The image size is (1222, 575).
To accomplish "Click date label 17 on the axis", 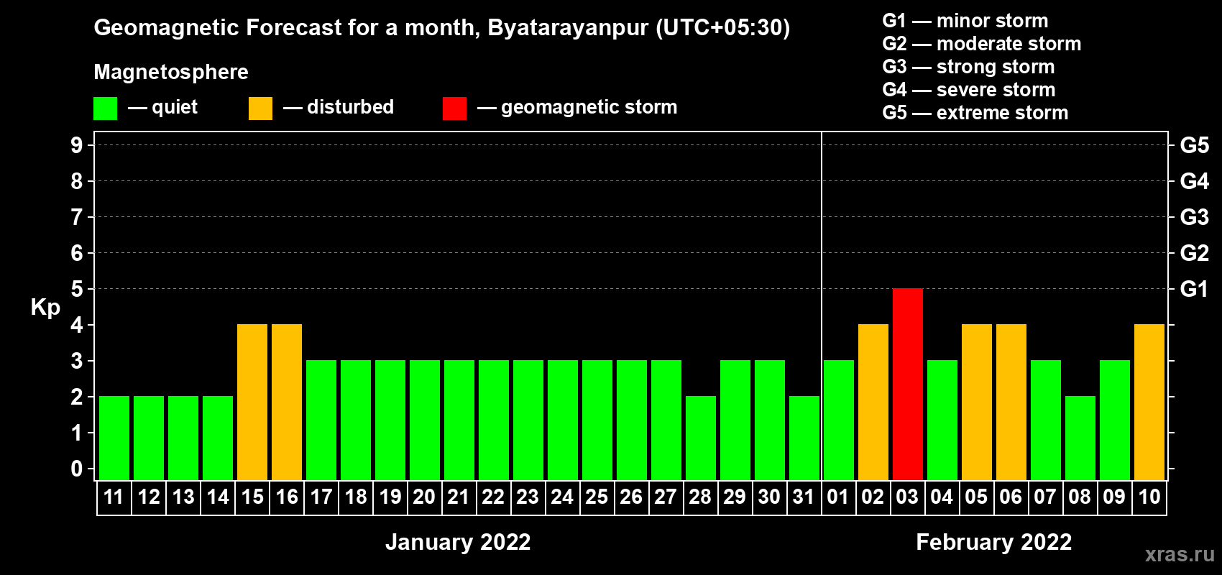I will point(321,497).
